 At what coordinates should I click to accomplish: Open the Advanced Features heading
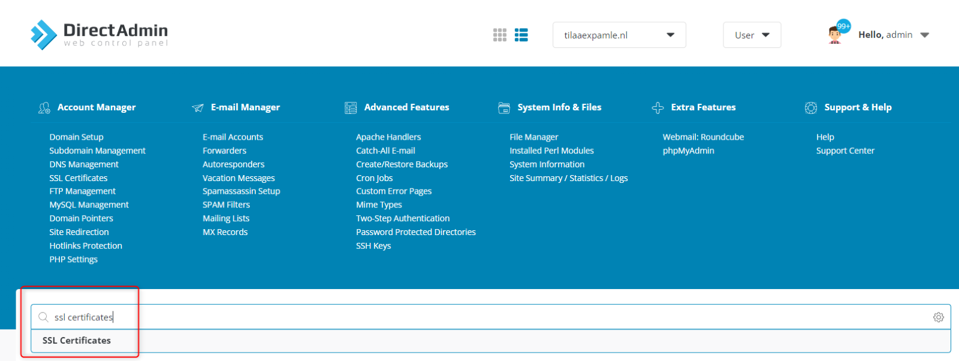click(406, 107)
